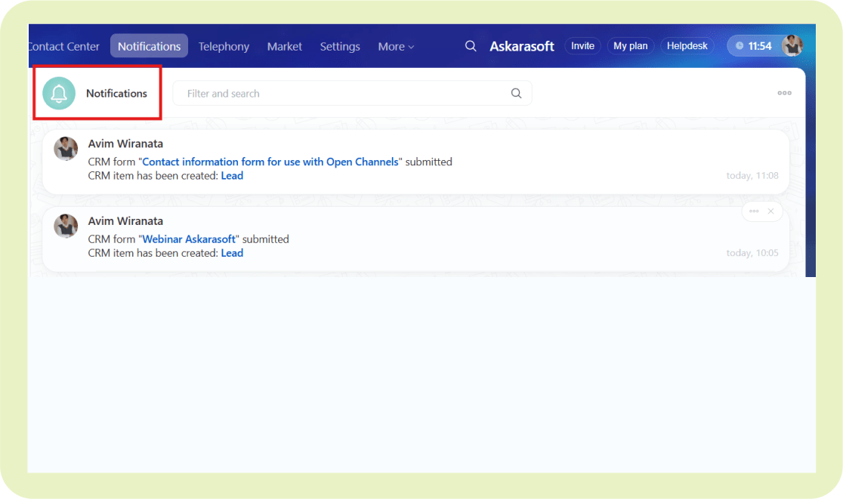The height and width of the screenshot is (499, 843).
Task: Open the Helpdesk button
Action: click(687, 46)
